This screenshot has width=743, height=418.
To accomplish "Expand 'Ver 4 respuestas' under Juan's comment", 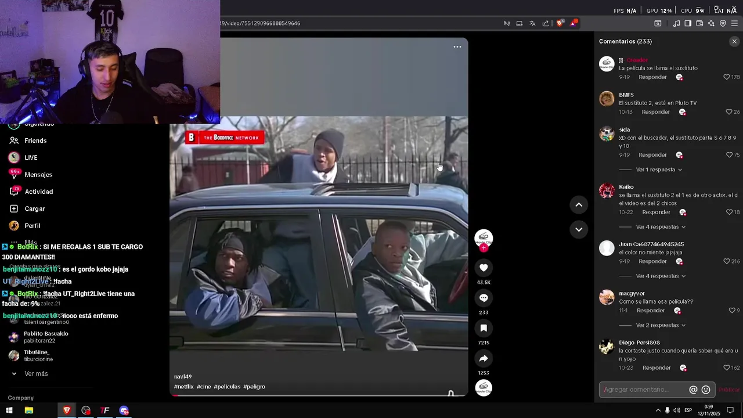I will point(661,276).
